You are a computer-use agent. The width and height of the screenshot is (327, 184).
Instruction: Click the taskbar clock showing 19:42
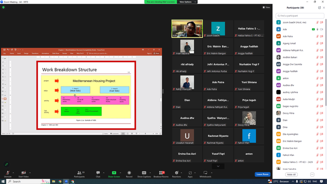click(x=315, y=181)
